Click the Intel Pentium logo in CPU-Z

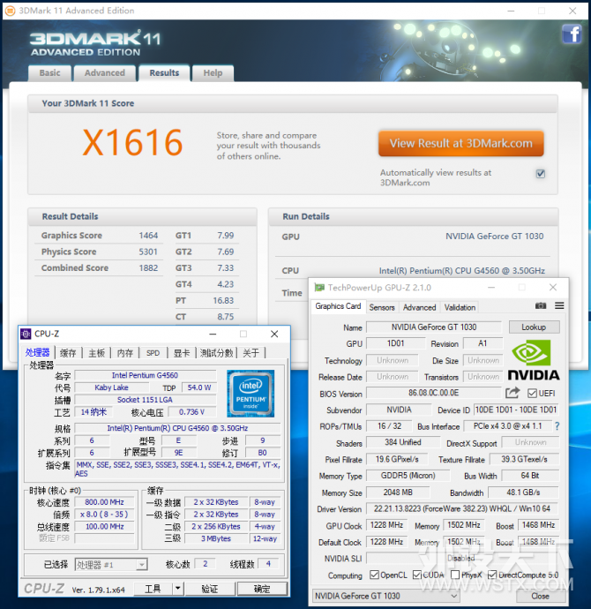tap(251, 394)
